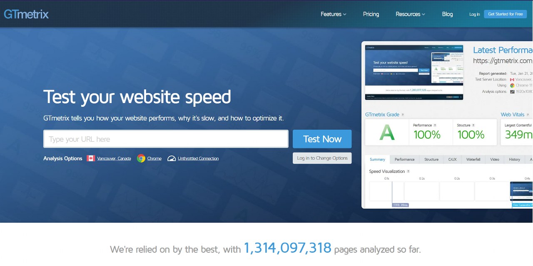Screen dimensions: 533x266
Task: Switch to the report's Structure tab
Action: click(431, 160)
